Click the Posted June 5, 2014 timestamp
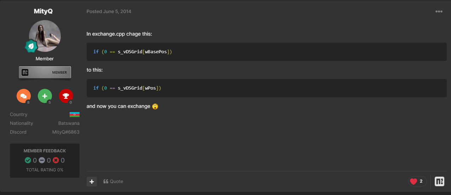Viewport: 451px width, 195px height. [109, 11]
